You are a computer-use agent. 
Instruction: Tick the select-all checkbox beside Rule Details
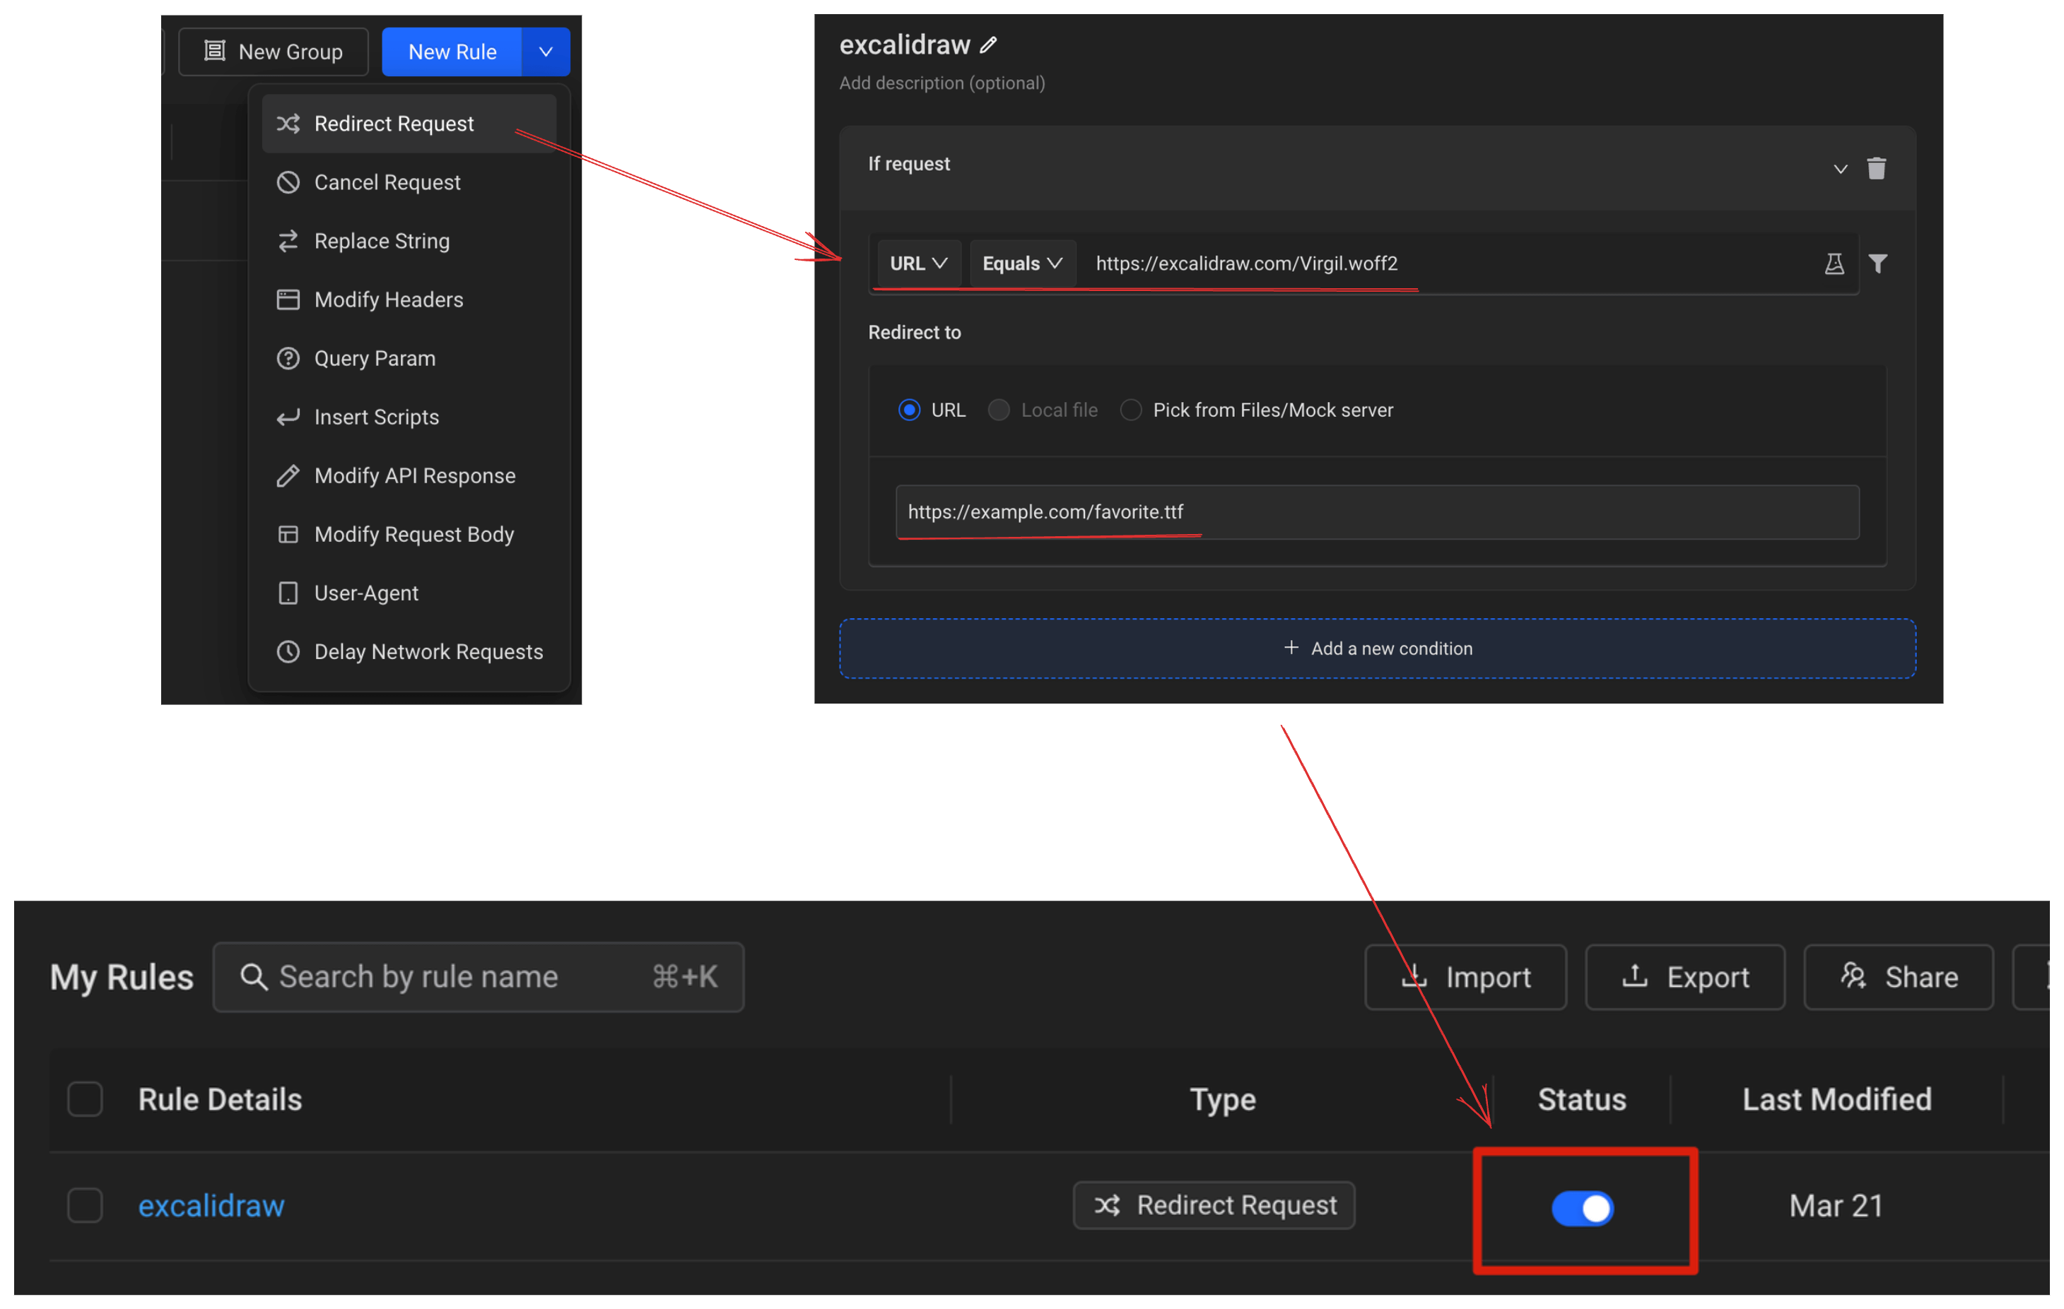coord(85,1099)
